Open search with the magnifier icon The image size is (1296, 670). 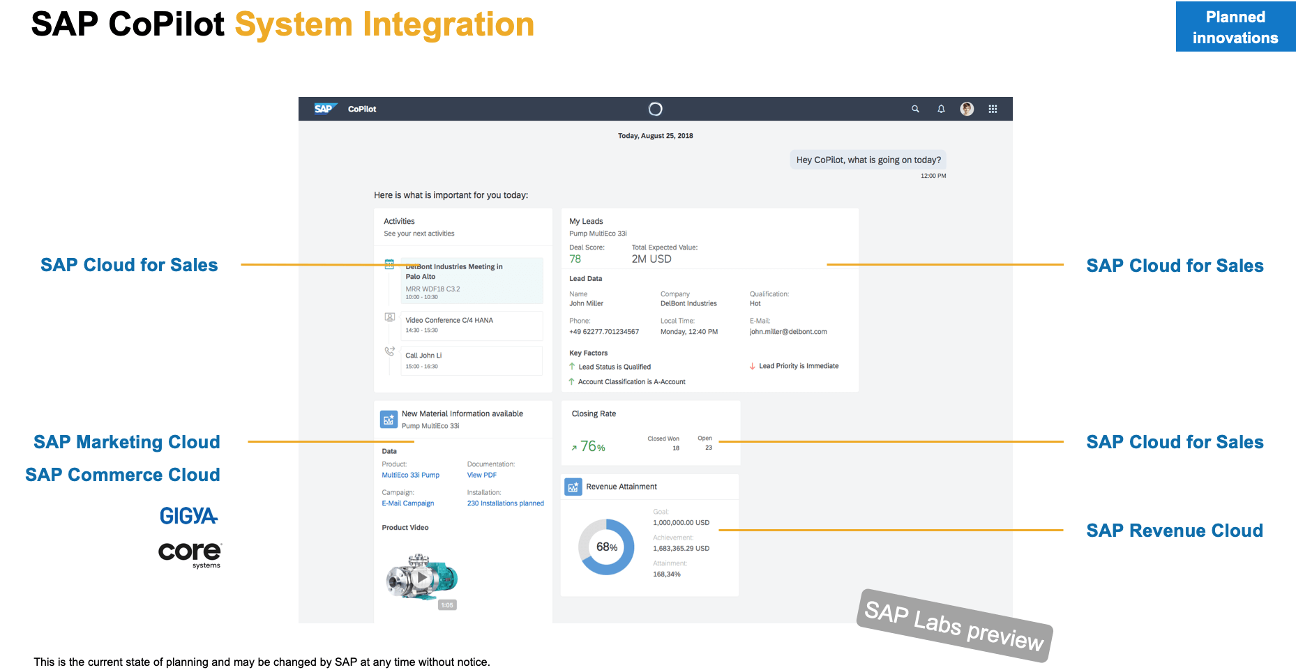(x=915, y=109)
